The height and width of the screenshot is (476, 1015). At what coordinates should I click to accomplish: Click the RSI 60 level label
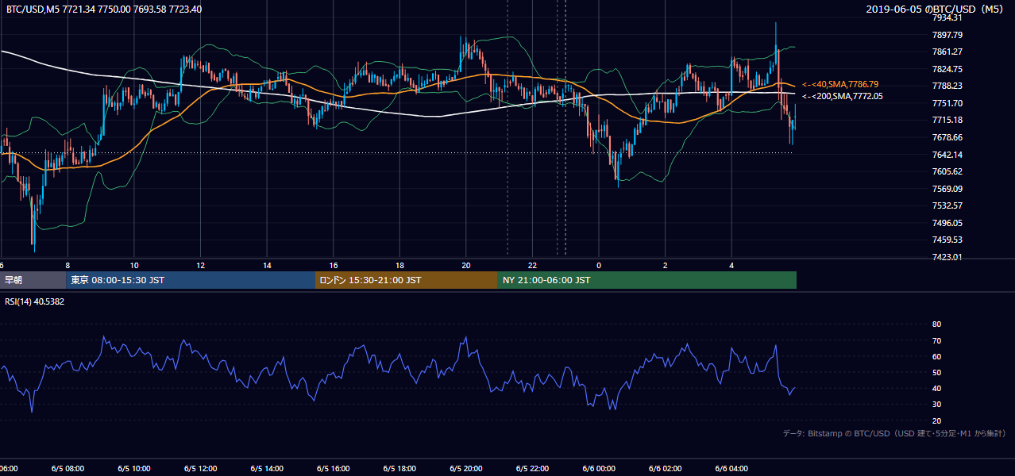(936, 356)
